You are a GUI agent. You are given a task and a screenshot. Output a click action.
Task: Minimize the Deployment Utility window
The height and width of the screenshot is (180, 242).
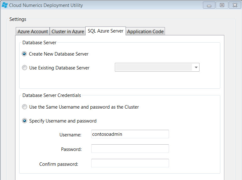(209, 5)
